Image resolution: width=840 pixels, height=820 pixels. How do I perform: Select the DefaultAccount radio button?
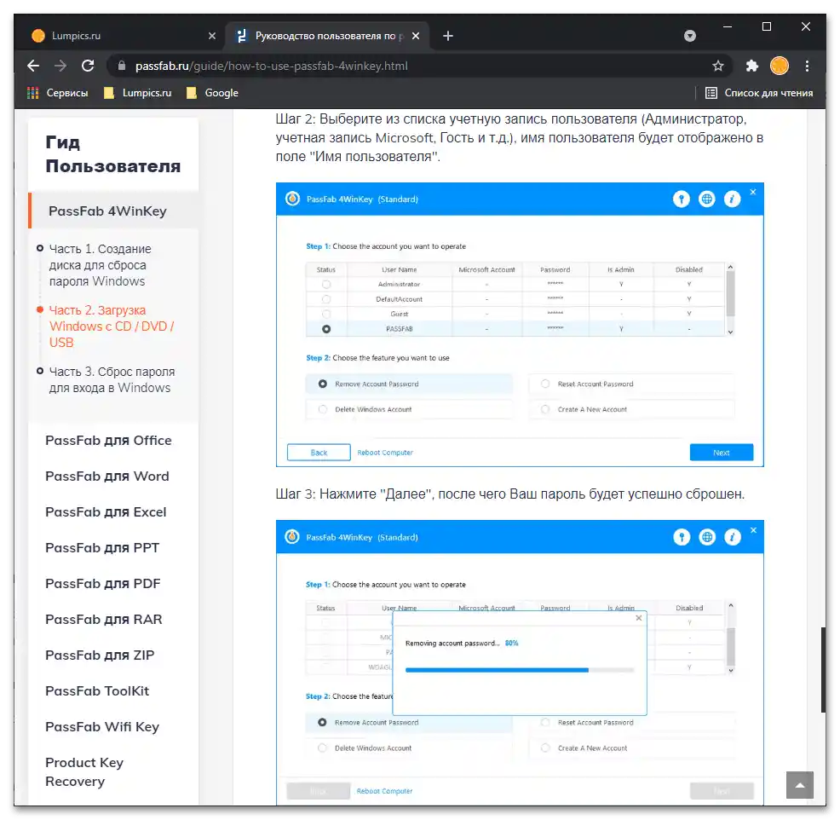tap(326, 299)
